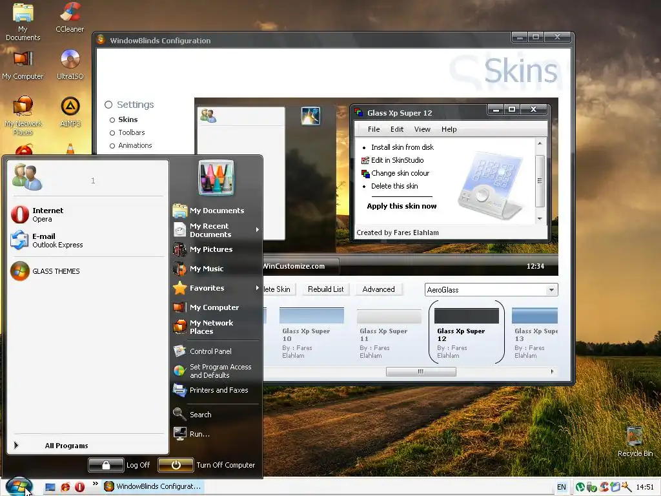Click Apply this skin now
Screen dimensions: 661x496
[402, 206]
